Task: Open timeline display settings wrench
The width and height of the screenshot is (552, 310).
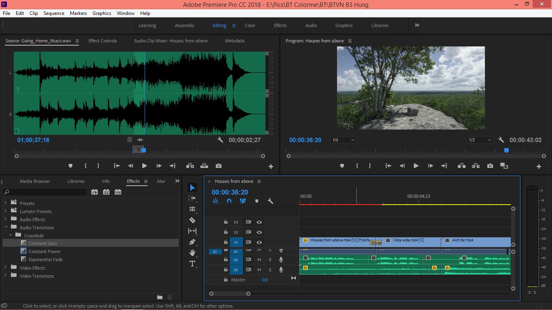Action: [x=270, y=201]
